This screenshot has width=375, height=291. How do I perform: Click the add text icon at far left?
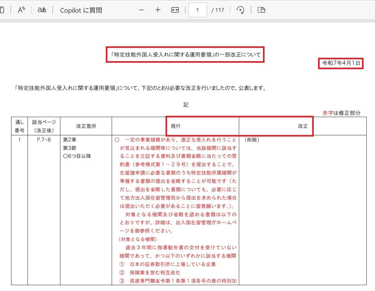2,10
